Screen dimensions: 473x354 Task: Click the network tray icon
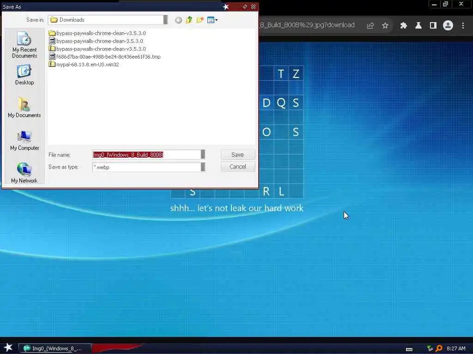click(x=430, y=348)
